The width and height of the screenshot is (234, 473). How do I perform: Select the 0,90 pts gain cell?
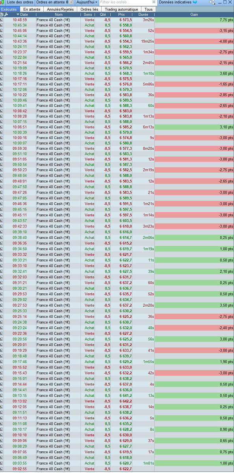[x=194, y=429]
